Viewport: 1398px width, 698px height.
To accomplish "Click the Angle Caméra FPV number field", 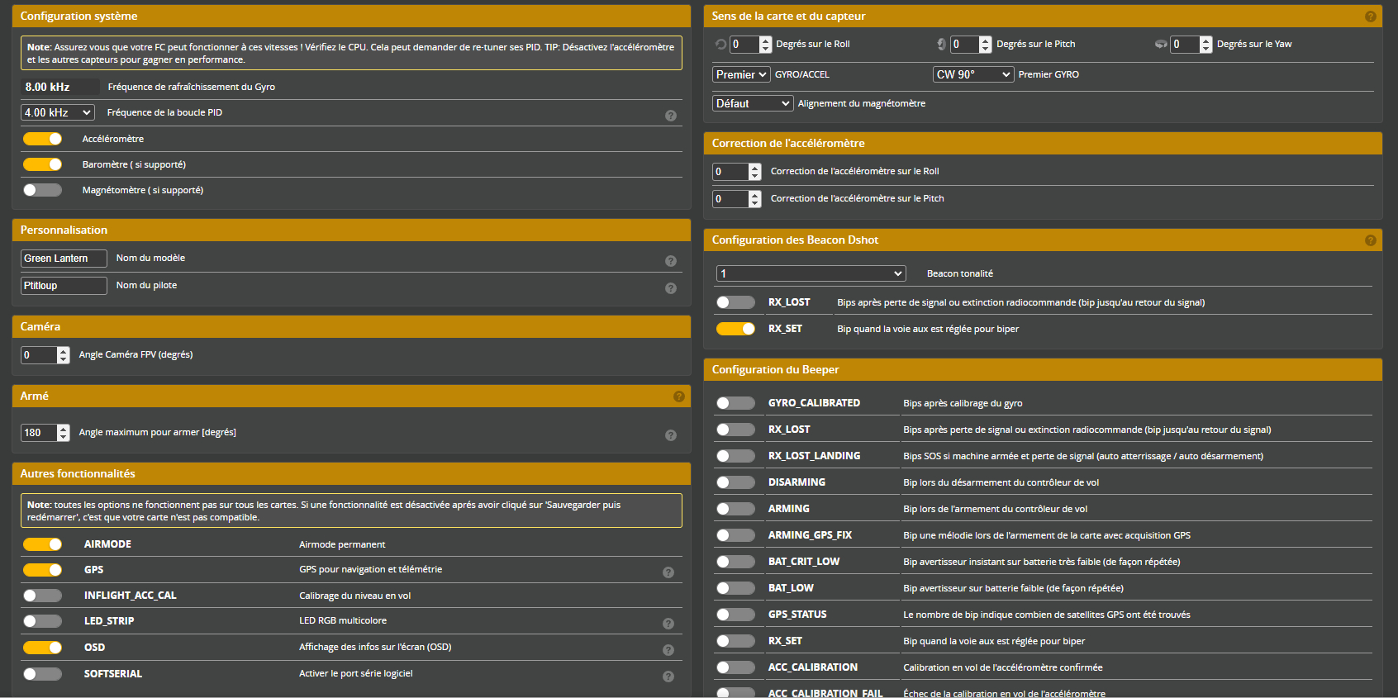I will coord(39,355).
